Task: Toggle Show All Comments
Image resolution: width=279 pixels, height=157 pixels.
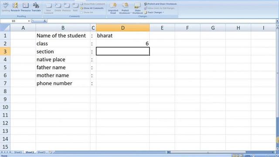Action: 92,8
